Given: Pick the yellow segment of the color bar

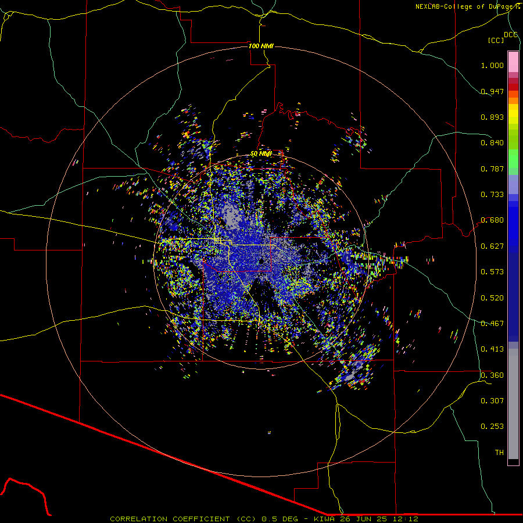Looking at the screenshot, I should click(x=513, y=114).
